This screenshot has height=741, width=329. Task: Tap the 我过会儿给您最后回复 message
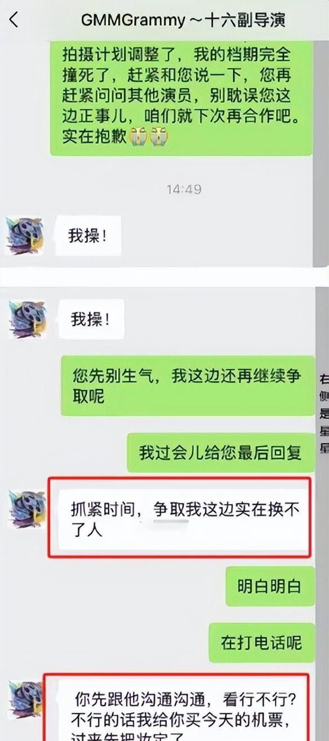click(220, 453)
